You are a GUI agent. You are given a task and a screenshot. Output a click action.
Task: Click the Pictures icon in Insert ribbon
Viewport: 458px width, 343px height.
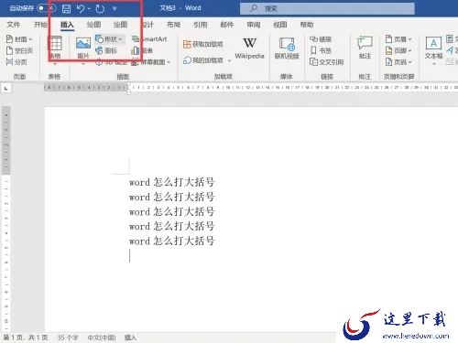click(x=83, y=48)
